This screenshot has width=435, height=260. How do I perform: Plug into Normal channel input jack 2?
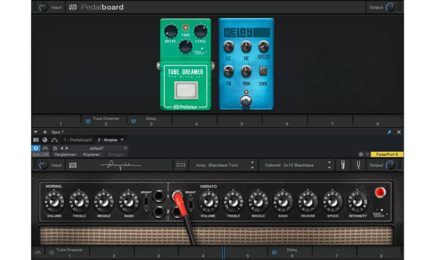pyautogui.click(x=159, y=212)
